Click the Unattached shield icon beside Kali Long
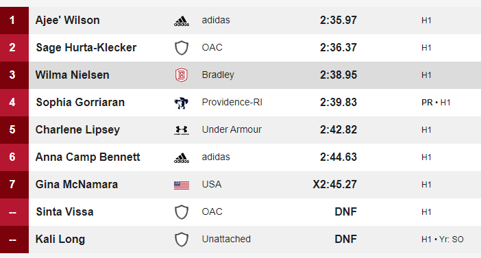The image size is (481, 258). pyautogui.click(x=182, y=240)
